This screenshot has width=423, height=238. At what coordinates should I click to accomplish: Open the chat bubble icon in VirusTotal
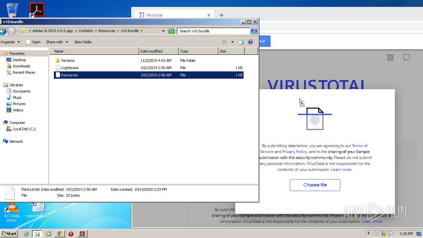407,58
